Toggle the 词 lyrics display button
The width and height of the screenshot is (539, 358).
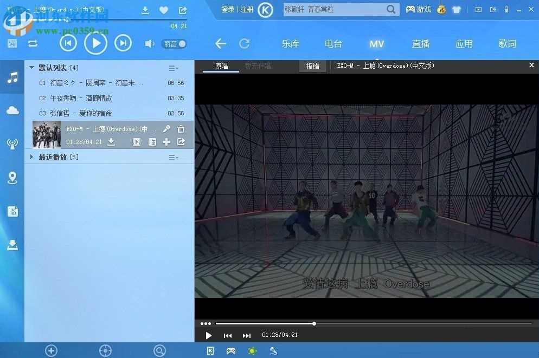click(12, 43)
